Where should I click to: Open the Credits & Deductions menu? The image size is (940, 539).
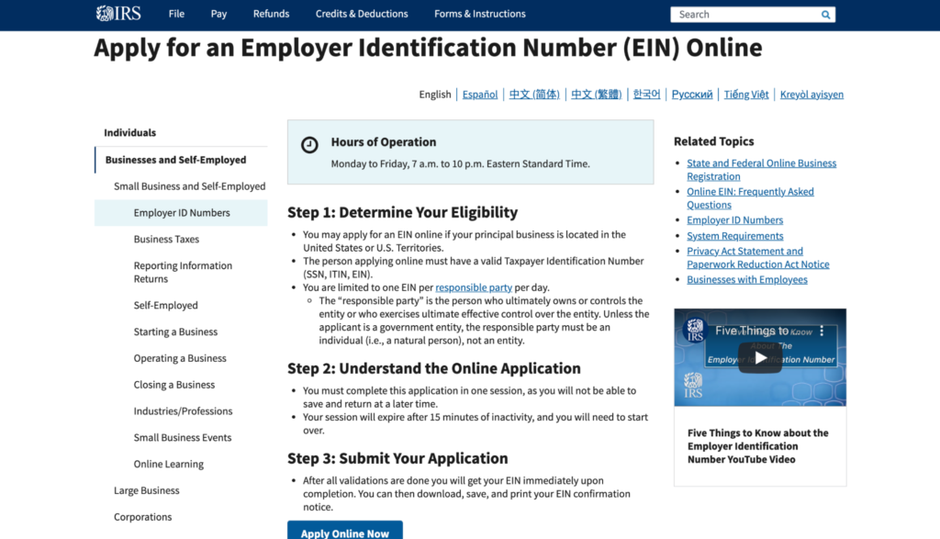[362, 14]
